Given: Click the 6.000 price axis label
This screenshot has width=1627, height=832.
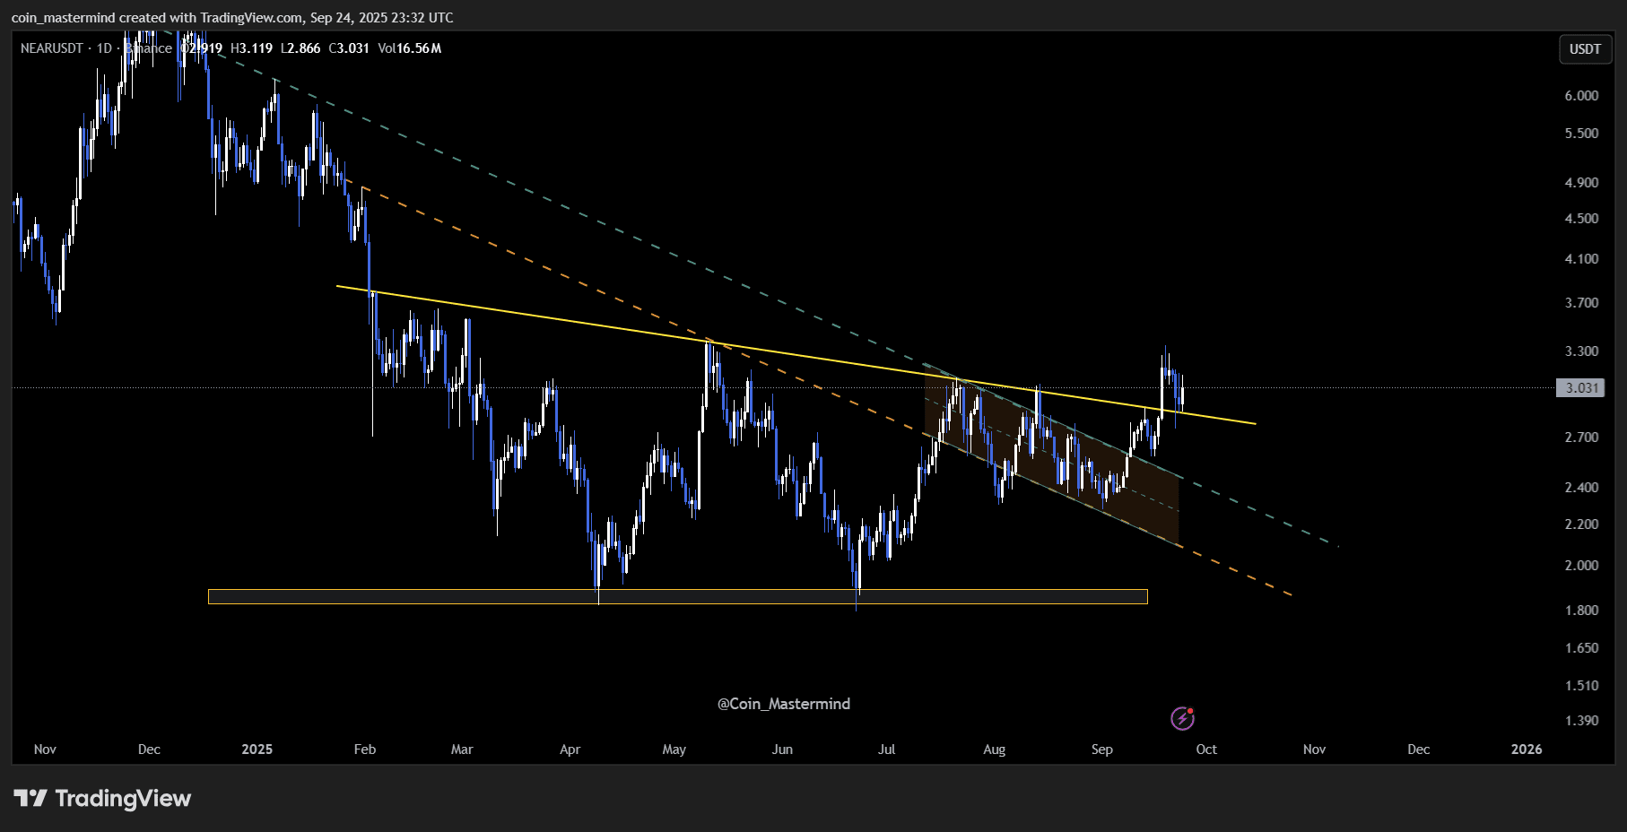Looking at the screenshot, I should click(1581, 96).
